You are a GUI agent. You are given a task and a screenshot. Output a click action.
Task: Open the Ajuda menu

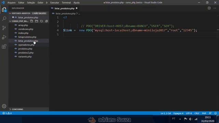(76, 2)
